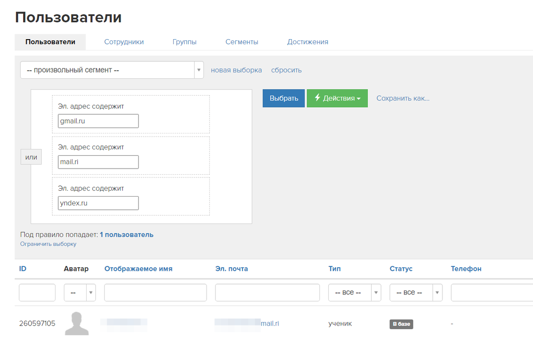Click the Выбрать button

(284, 98)
